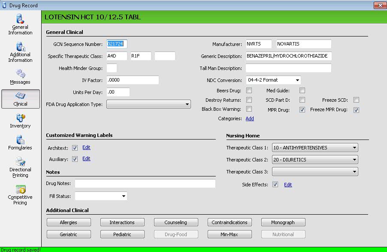Open the Therapeutic Class 2 dropdown

pyautogui.click(x=315, y=160)
